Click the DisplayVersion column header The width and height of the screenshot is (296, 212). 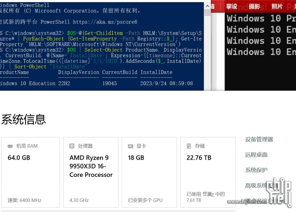(79, 72)
